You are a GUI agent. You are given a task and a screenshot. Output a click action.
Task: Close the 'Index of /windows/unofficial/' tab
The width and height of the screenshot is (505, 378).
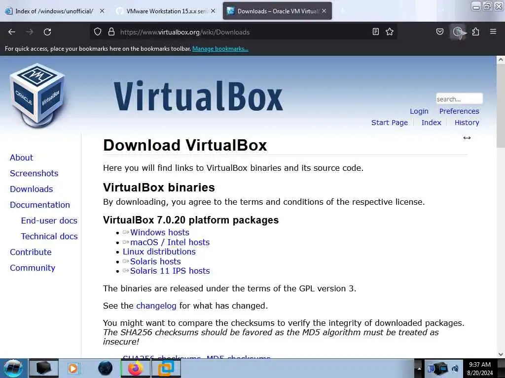click(102, 11)
